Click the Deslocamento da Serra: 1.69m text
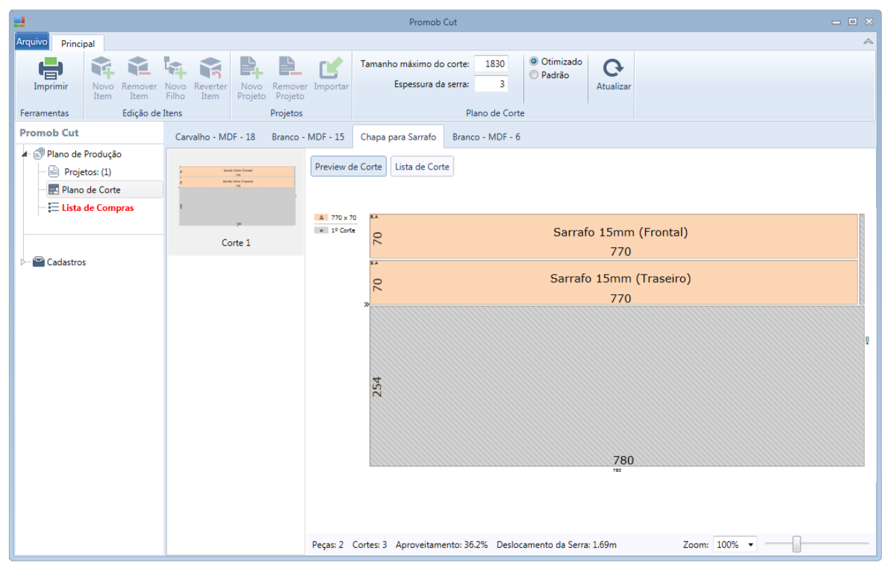Viewport: 886px width, 566px height. coord(557,544)
